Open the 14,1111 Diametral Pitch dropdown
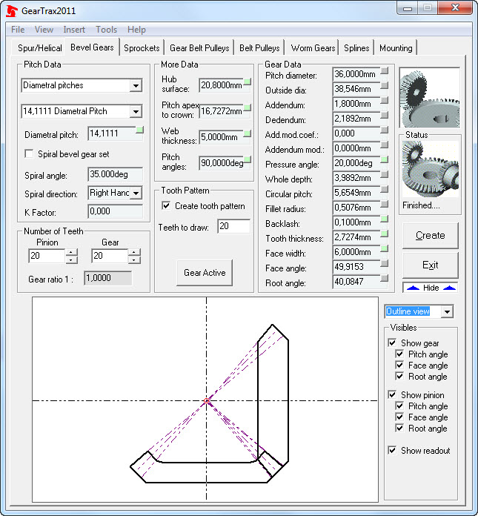This screenshot has width=478, height=516. point(136,111)
